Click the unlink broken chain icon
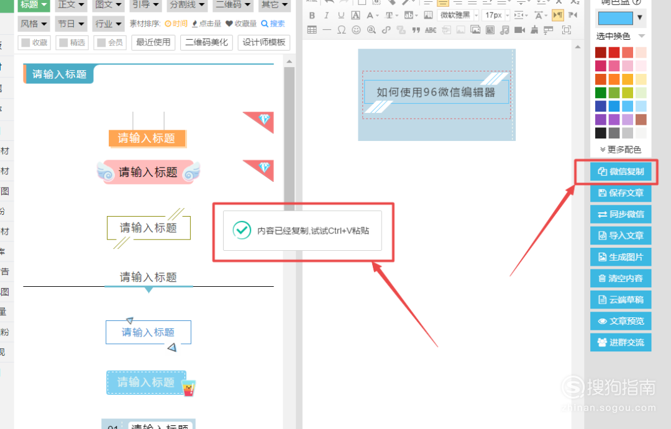Viewport: 671px width, 429px height. (401, 30)
